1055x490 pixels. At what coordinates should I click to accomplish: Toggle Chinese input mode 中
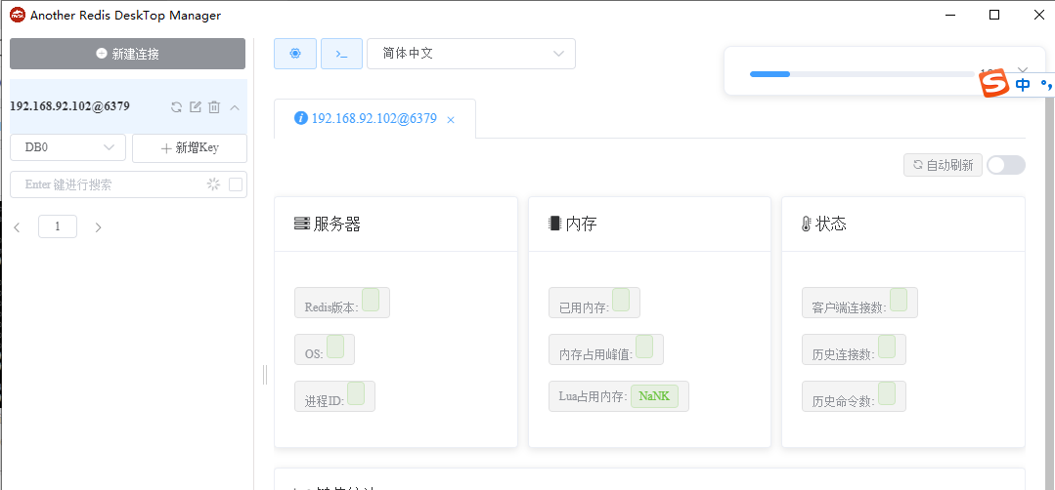(x=1023, y=85)
